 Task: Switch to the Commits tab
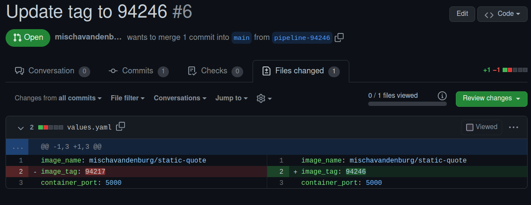pyautogui.click(x=138, y=71)
